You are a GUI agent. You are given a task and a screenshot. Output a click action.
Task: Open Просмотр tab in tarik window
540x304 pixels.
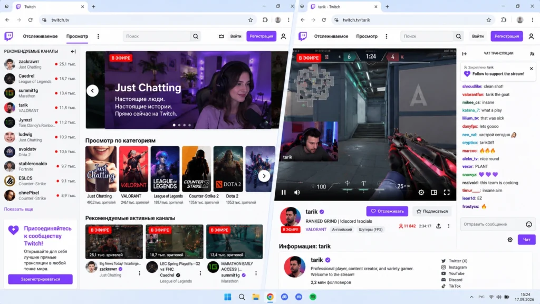(x=367, y=36)
